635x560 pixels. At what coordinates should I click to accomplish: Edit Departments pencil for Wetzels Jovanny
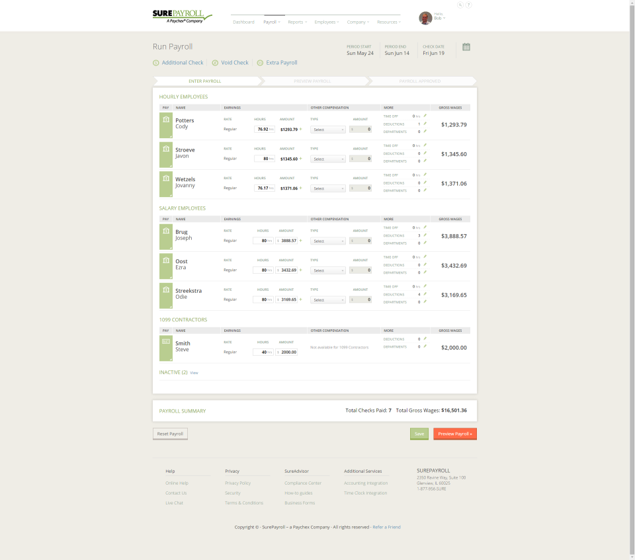[x=425, y=190]
